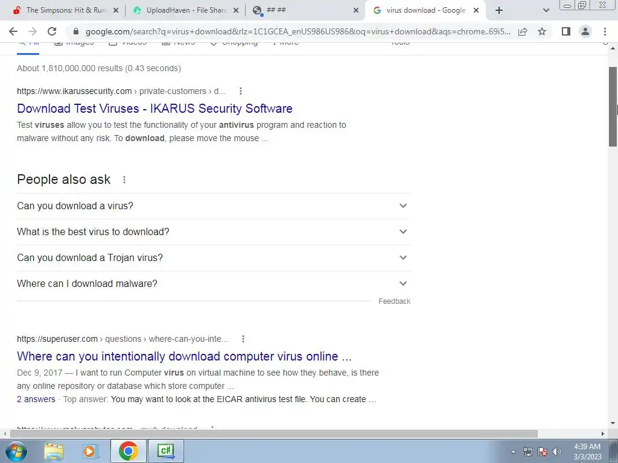Expand 'What is the best virus to download?'
Viewport: 618px width, 463px height.
click(214, 232)
